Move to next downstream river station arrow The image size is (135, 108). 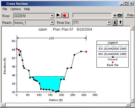coord(115,22)
